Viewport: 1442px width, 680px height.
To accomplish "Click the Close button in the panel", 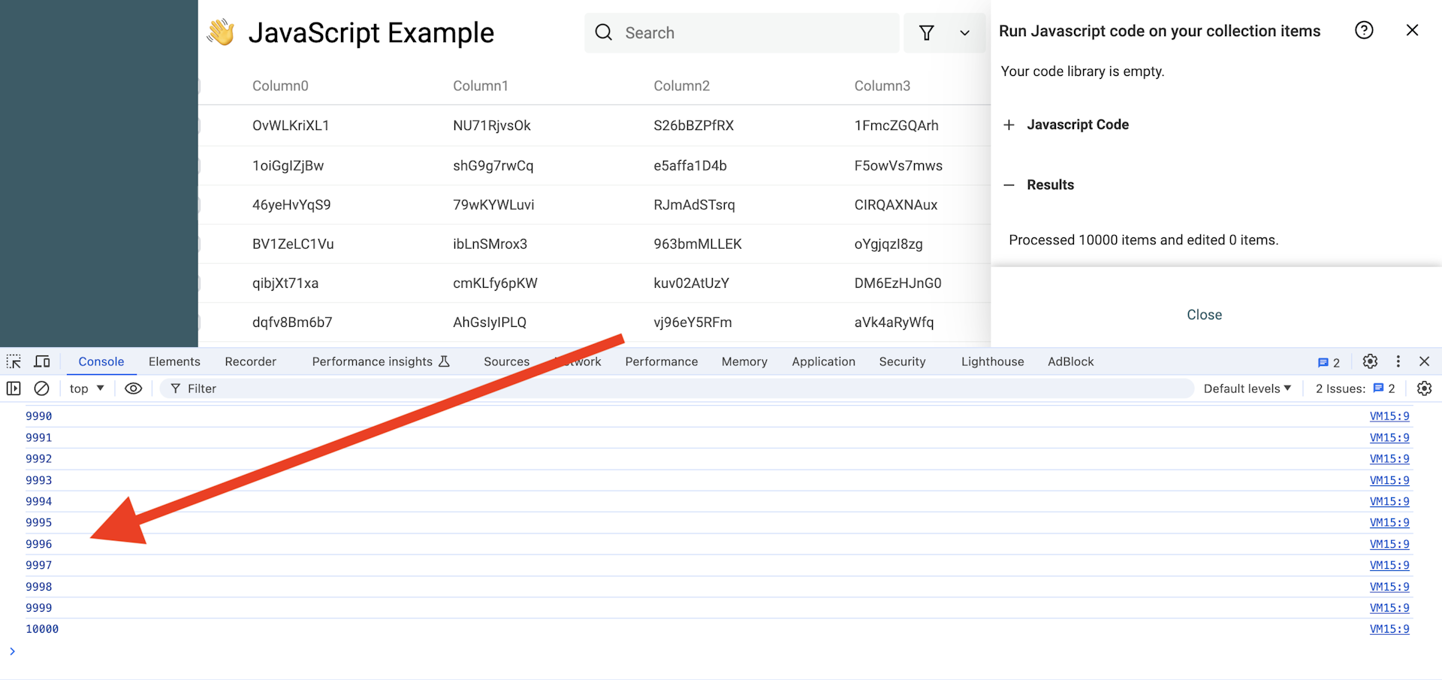I will (1204, 315).
